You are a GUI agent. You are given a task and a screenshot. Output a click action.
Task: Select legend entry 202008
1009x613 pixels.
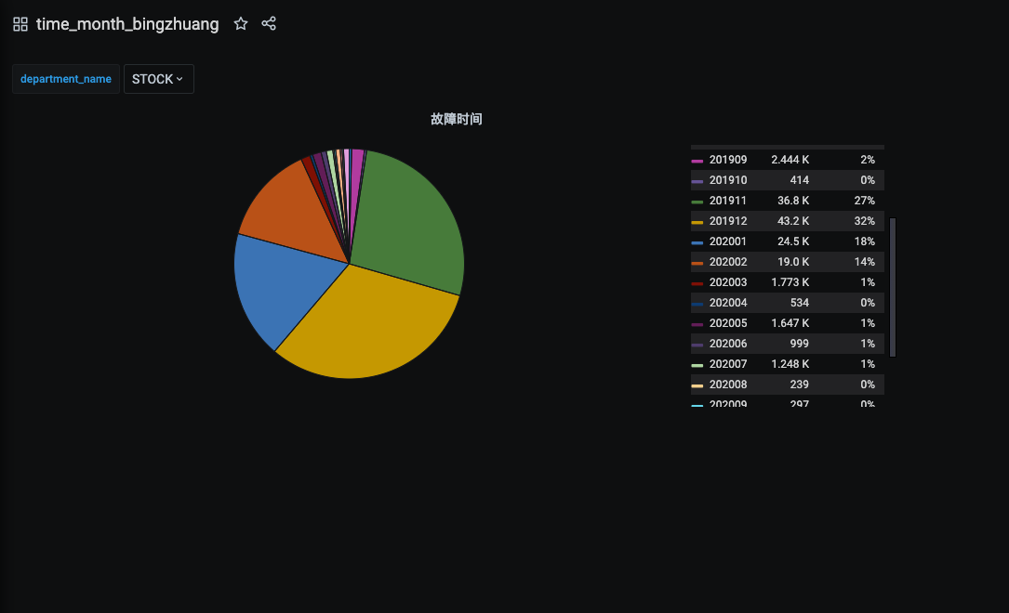pyautogui.click(x=728, y=385)
